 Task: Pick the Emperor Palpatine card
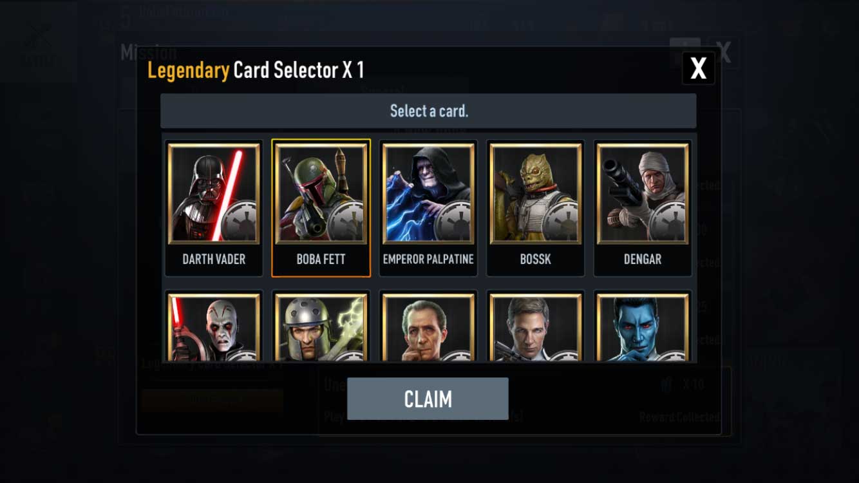click(x=428, y=208)
